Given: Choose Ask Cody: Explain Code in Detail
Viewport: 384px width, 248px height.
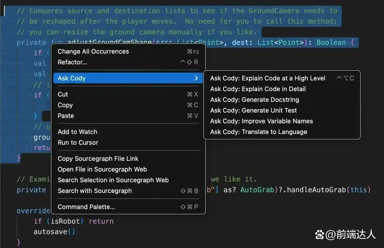Looking at the screenshot, I should coord(258,89).
